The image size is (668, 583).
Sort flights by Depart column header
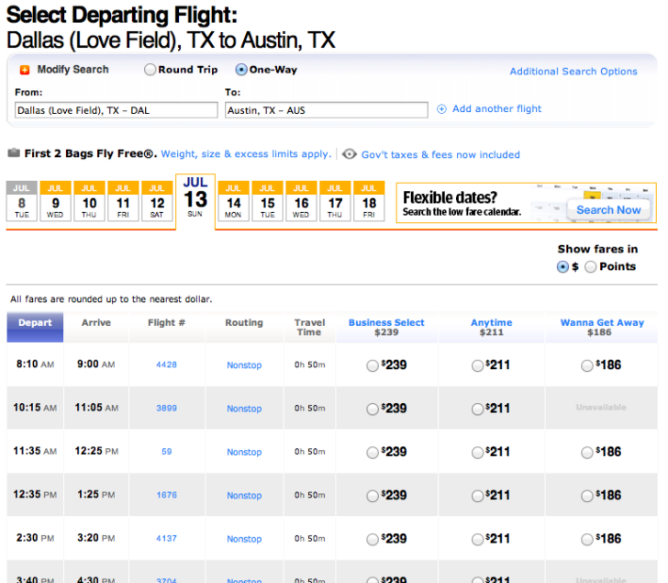click(x=35, y=327)
